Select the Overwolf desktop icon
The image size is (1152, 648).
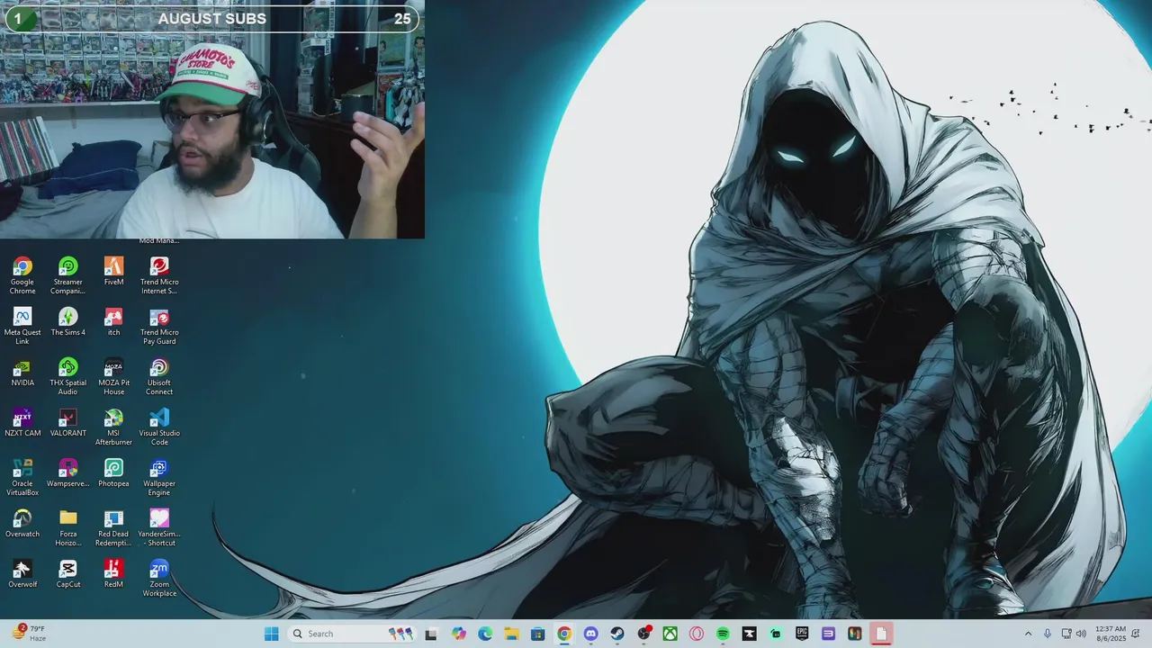click(22, 573)
